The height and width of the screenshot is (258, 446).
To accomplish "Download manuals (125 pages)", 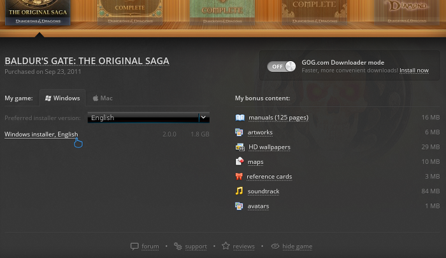I will click(x=278, y=118).
